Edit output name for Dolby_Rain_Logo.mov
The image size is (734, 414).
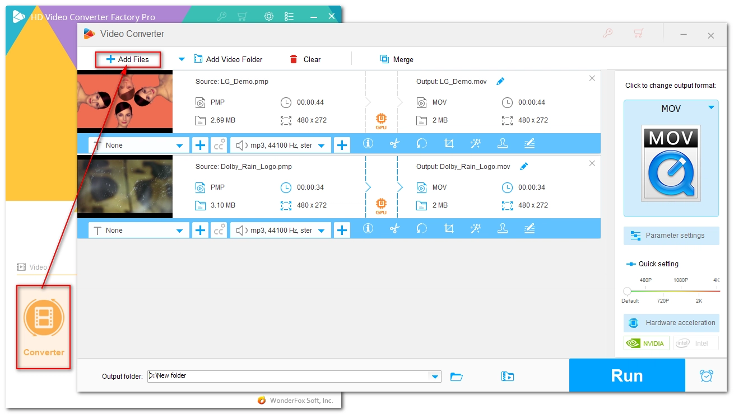[524, 167]
